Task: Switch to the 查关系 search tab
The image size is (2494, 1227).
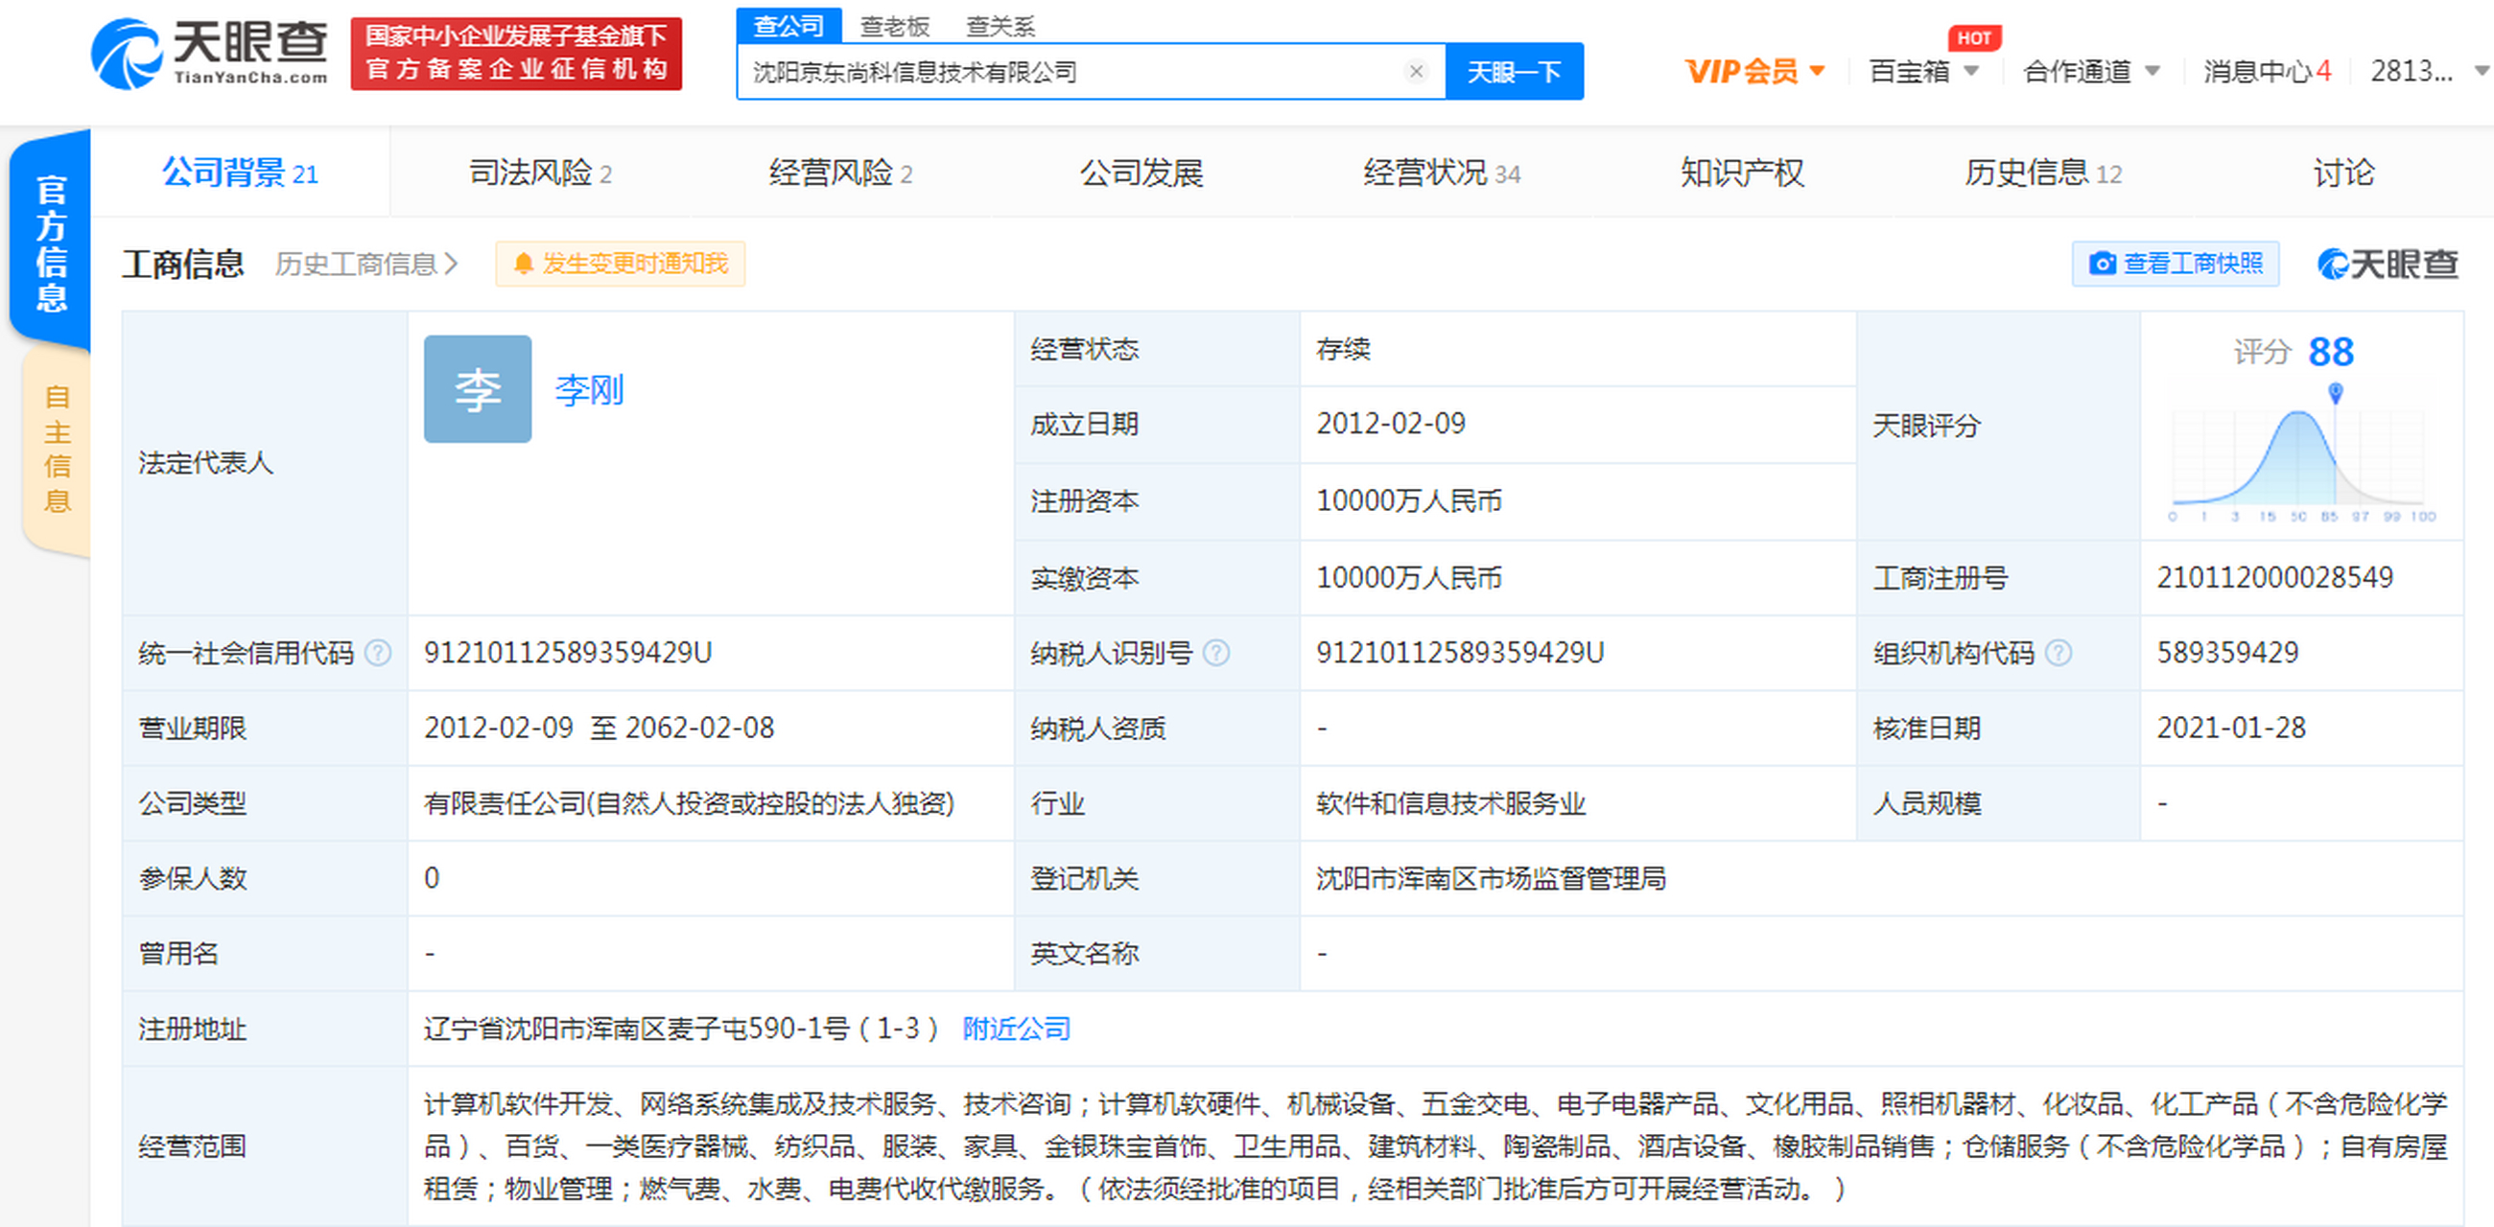Action: (1000, 26)
